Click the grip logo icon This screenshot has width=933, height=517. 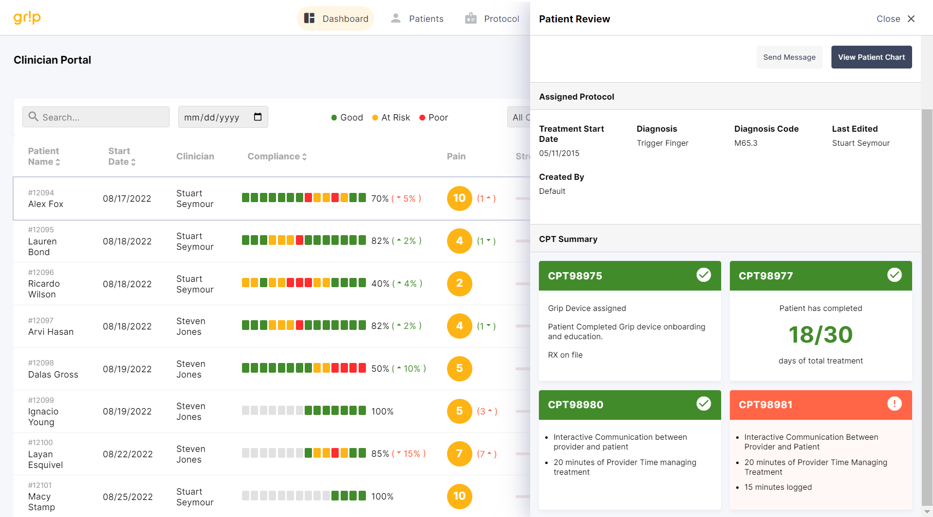[x=27, y=18]
